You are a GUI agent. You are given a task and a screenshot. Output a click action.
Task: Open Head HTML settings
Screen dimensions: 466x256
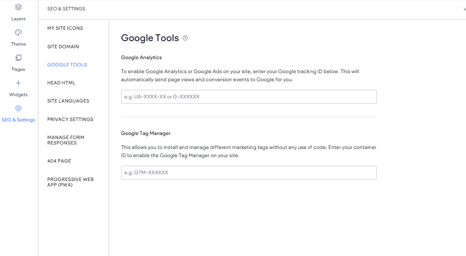point(61,83)
